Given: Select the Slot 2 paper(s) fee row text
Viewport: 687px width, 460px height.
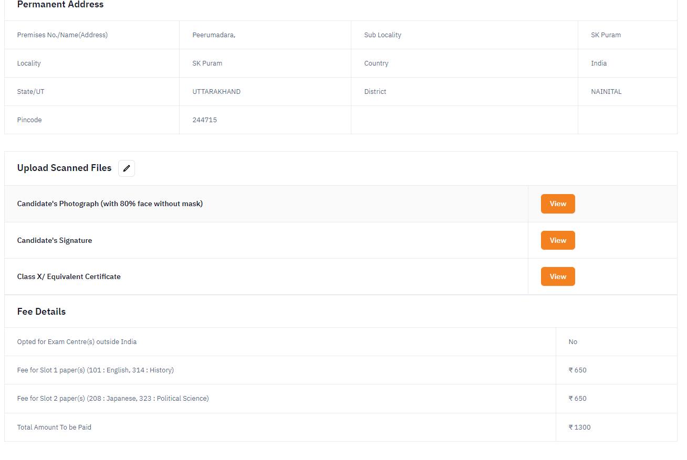Looking at the screenshot, I should [113, 399].
